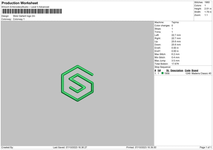Click the Stop Sequence heading

(163, 67)
